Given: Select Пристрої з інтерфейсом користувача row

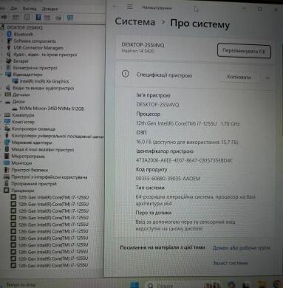Looking at the screenshot, I should pos(50,176).
